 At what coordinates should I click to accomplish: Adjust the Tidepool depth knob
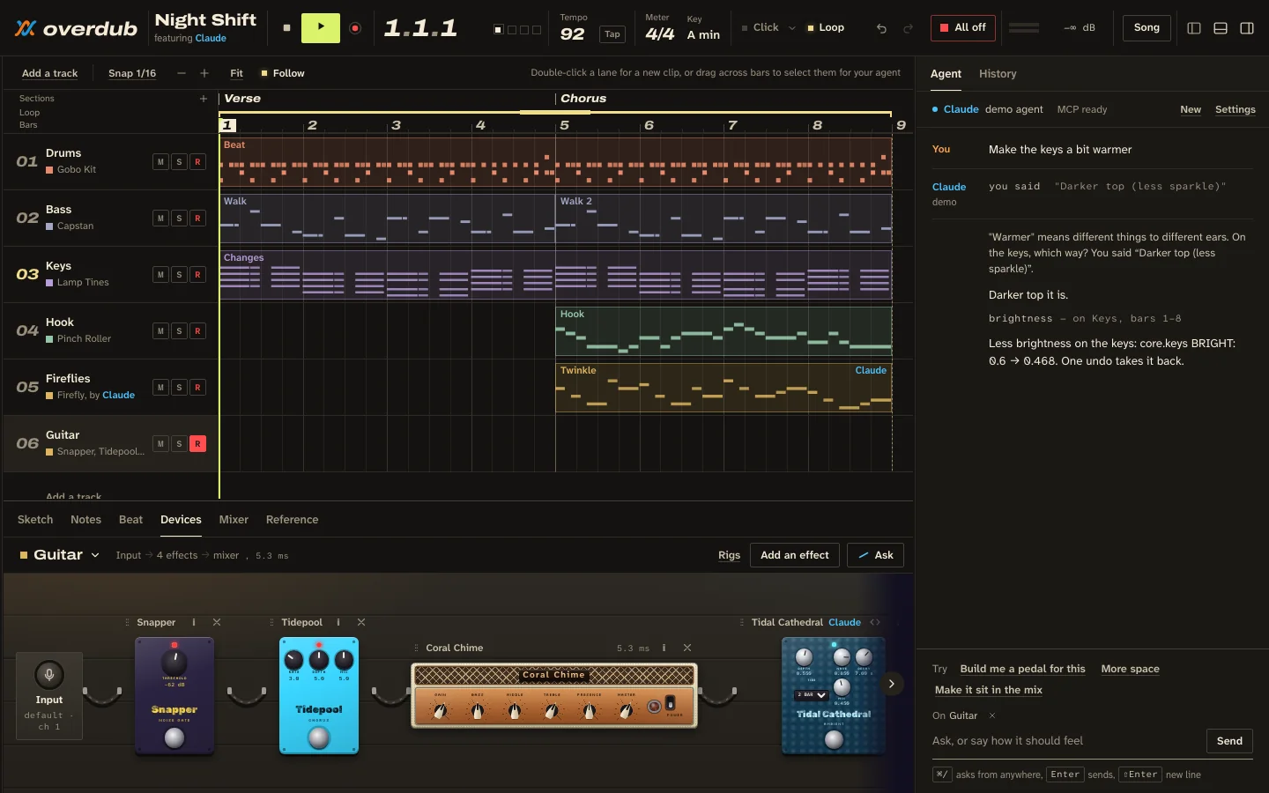tap(319, 660)
